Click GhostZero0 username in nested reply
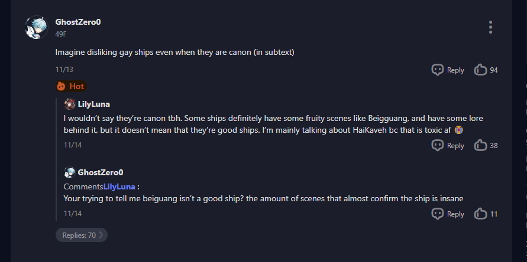Viewport: 527px width, 262px height. click(x=101, y=172)
